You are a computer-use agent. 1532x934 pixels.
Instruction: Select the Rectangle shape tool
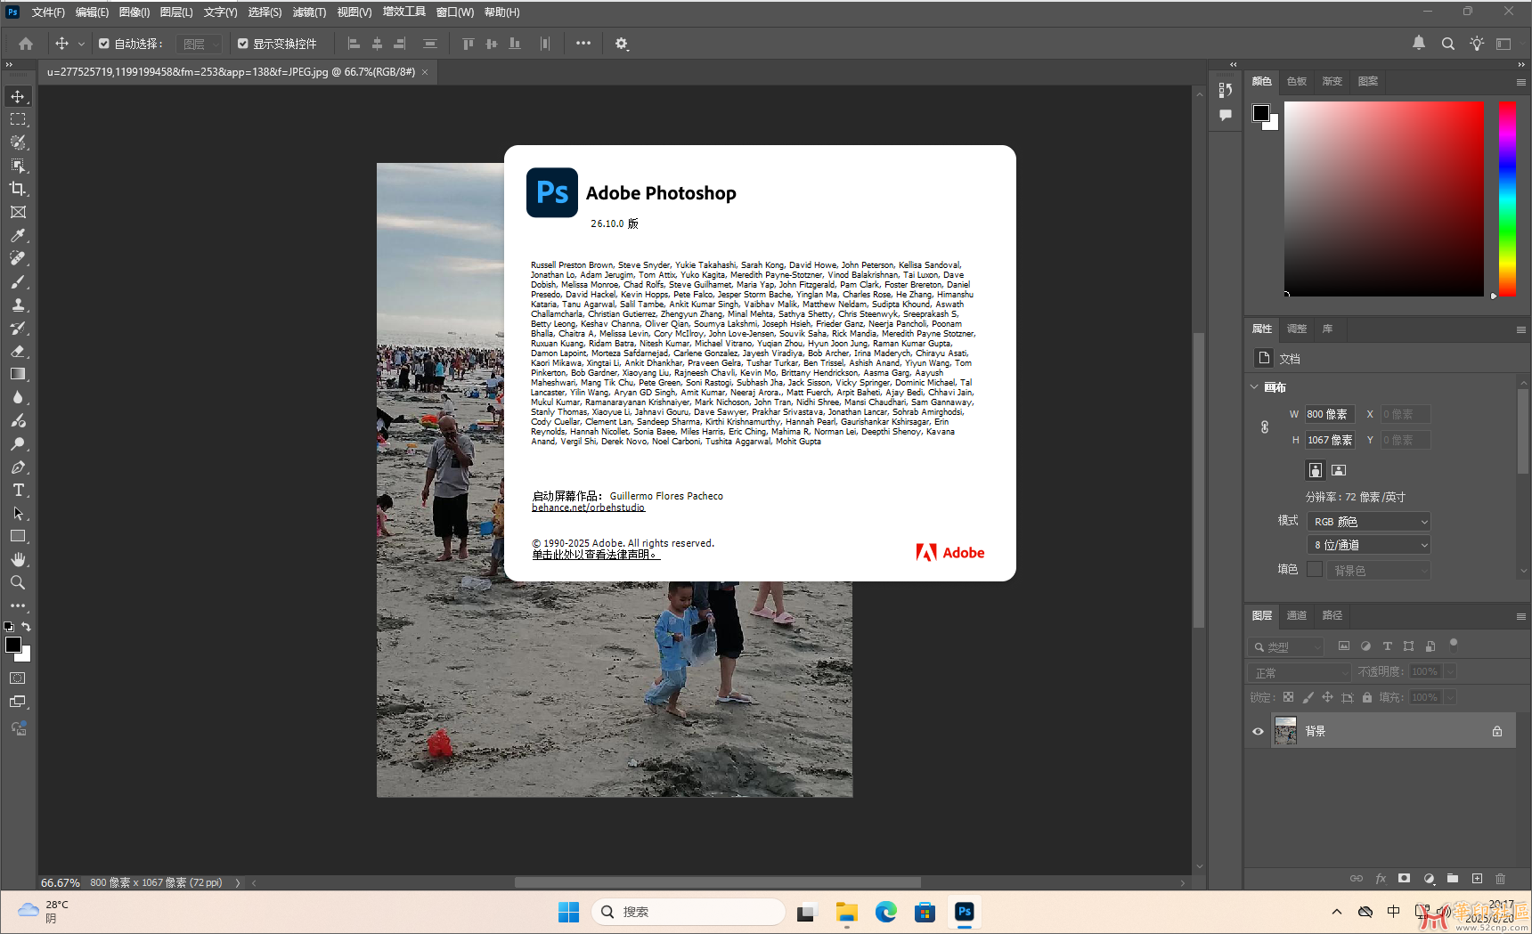[x=18, y=536]
